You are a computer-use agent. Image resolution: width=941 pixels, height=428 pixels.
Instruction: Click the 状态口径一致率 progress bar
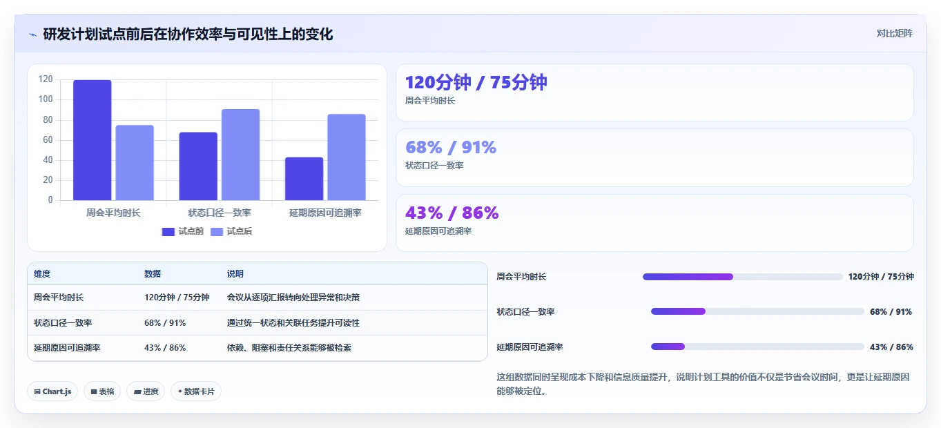click(757, 311)
